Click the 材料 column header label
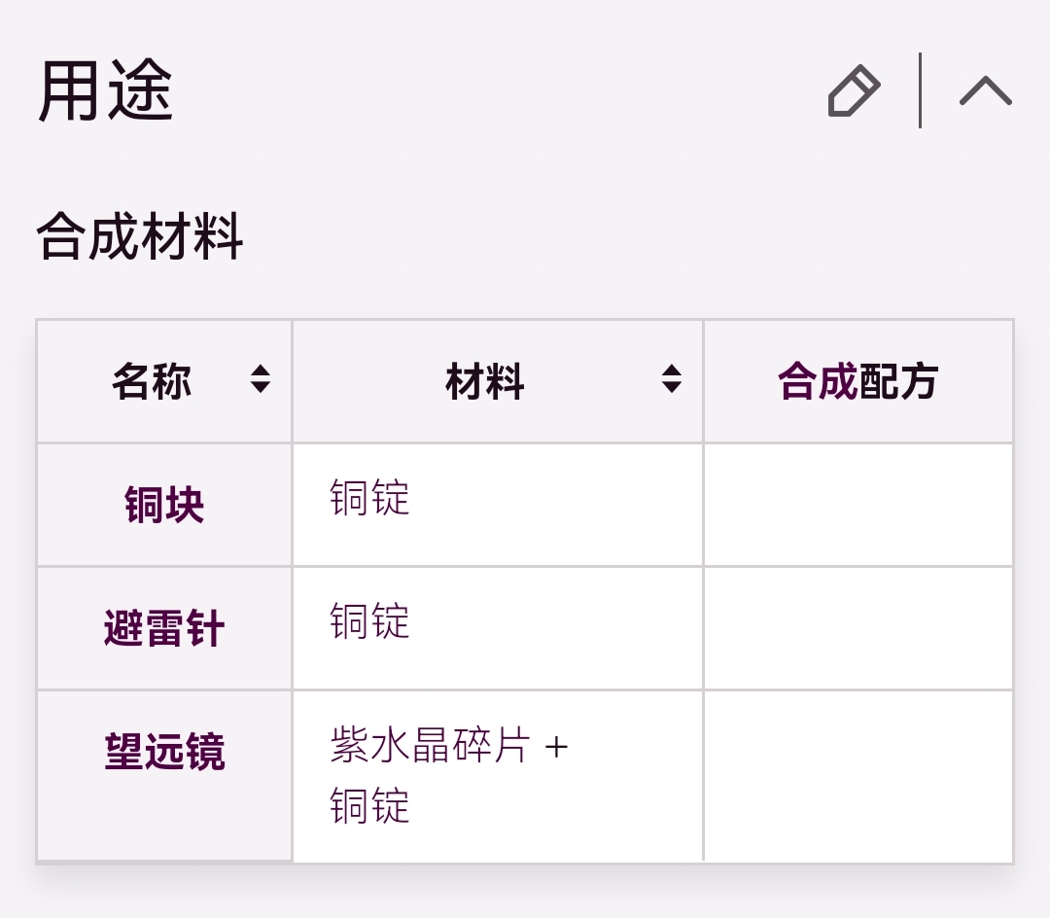The image size is (1050, 918). (x=485, y=382)
